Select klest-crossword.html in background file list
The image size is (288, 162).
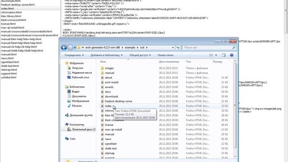pos(13,20)
